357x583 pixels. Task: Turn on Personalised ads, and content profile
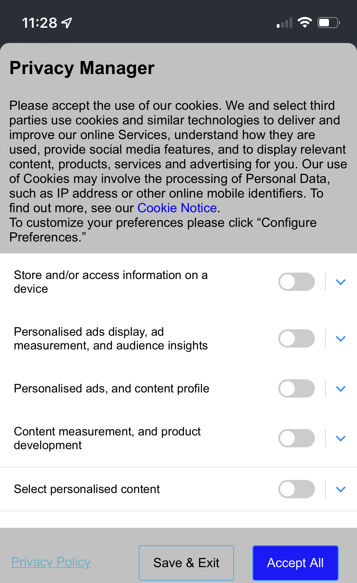(296, 388)
